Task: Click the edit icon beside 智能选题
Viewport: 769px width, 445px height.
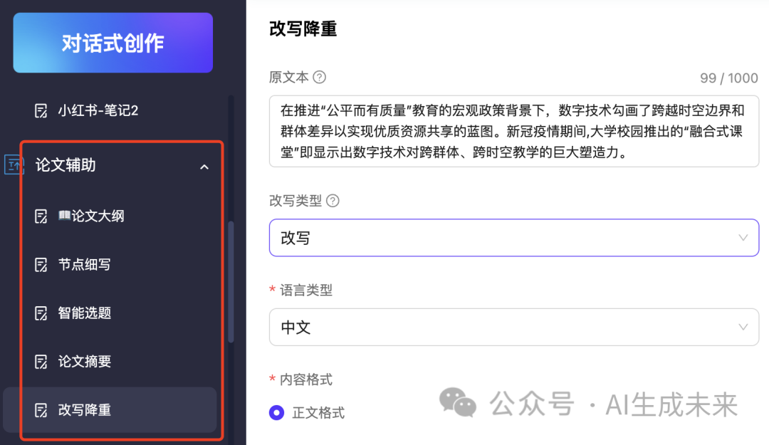Action: coord(41,313)
